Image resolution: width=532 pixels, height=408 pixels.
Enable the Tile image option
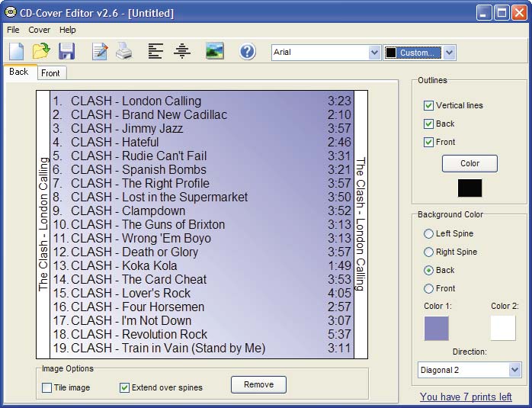(46, 387)
